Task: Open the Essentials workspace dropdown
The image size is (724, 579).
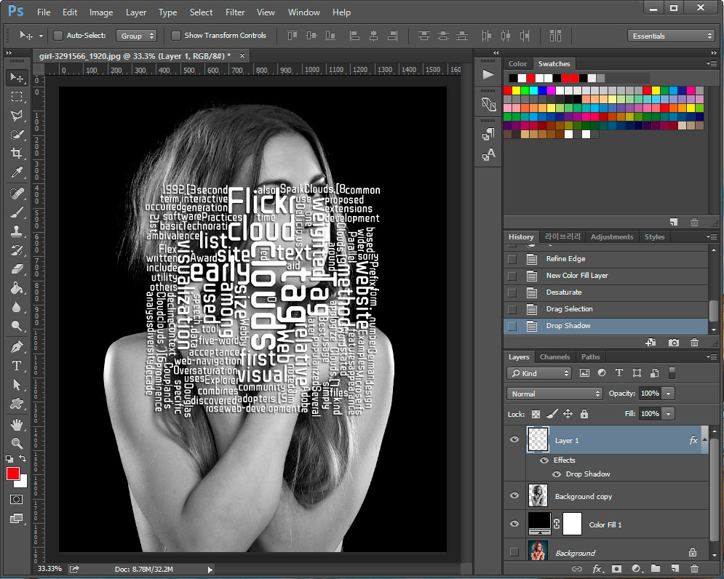Action: pos(671,36)
